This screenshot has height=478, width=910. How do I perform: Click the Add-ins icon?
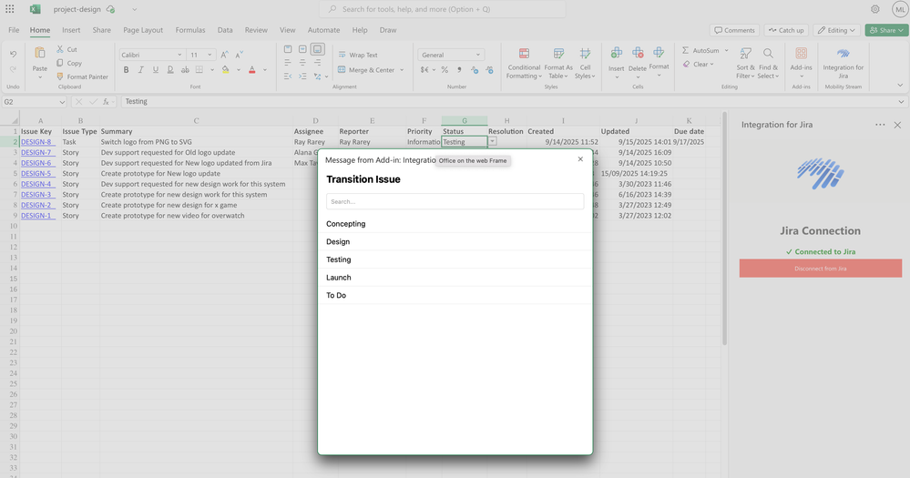pos(801,54)
